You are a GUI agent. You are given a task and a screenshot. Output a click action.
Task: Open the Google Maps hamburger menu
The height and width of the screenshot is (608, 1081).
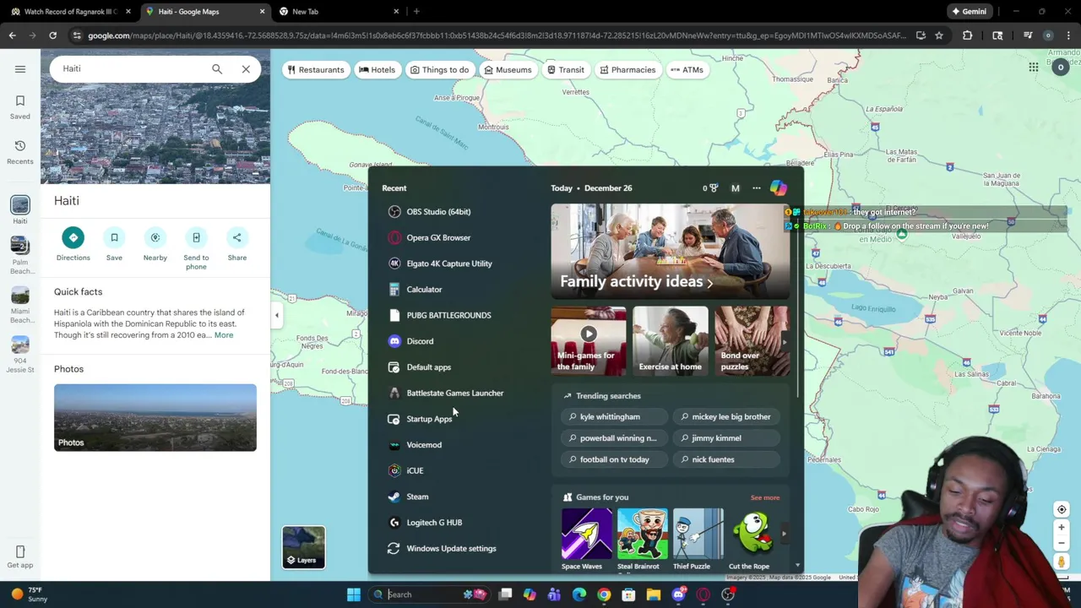pos(20,69)
